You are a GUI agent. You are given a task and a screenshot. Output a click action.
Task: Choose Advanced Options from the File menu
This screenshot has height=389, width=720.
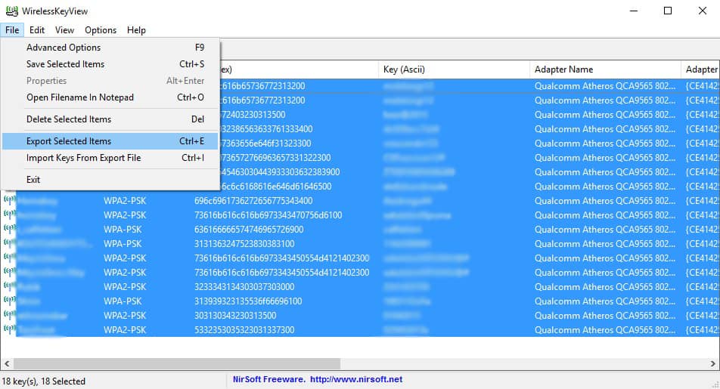pos(64,48)
